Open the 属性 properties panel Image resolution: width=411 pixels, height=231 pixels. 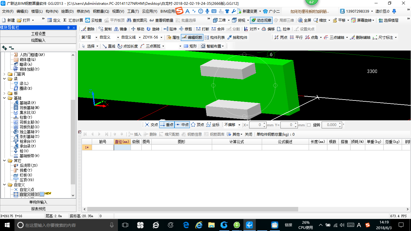[173, 37]
